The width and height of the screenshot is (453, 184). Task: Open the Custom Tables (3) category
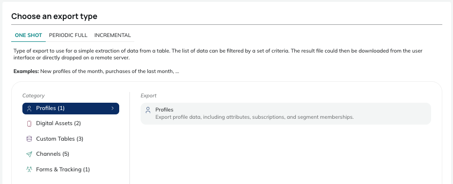coord(59,139)
